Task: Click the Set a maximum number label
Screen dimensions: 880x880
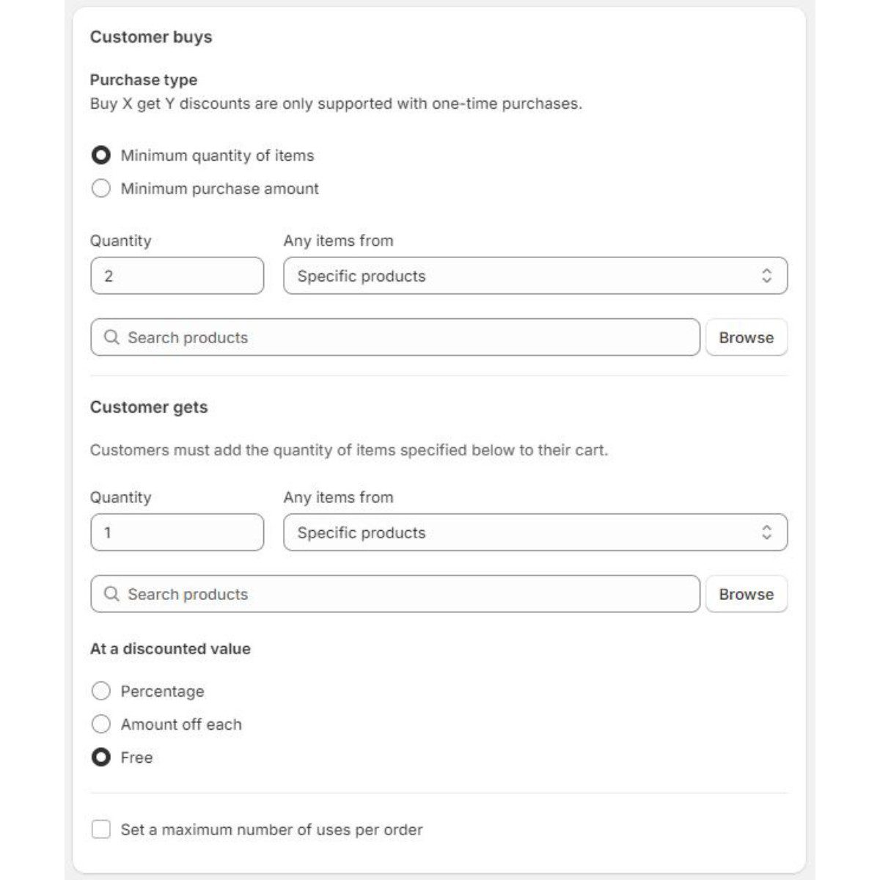Action: 271,829
